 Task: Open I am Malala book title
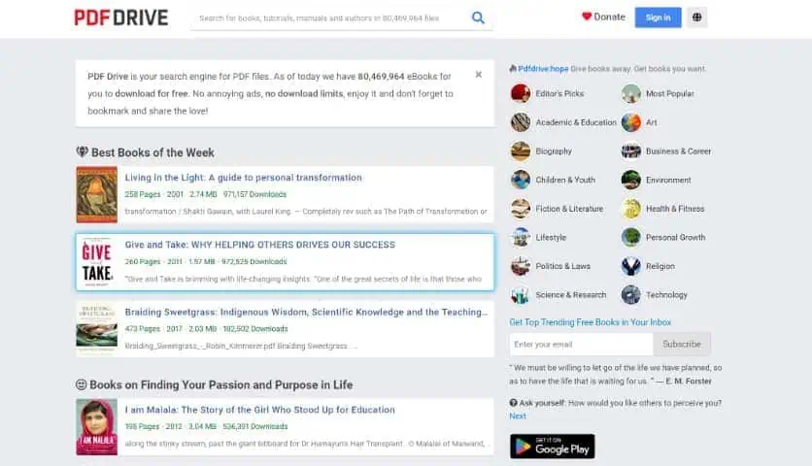[x=260, y=410]
